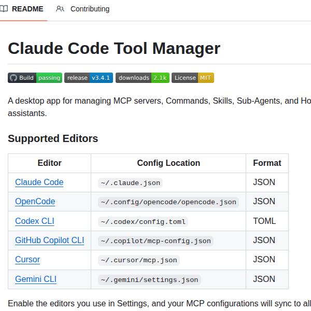Click the README book icon
Viewport: 311px width, 311px height.
[x=4, y=9]
